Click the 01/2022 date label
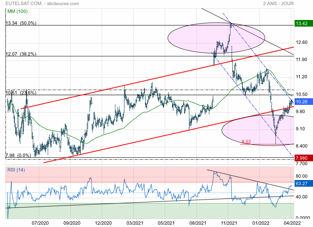The width and height of the screenshot is (313, 227). click(261, 223)
